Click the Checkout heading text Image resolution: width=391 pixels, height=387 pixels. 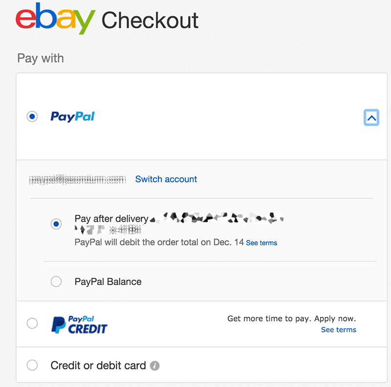tap(150, 20)
